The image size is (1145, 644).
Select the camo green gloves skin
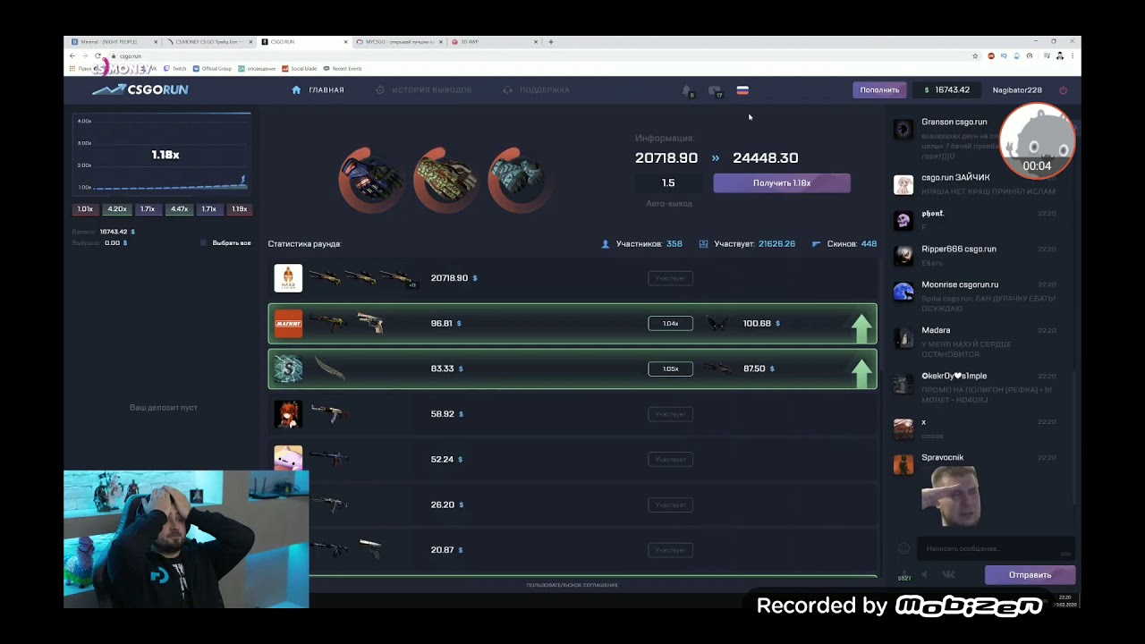click(445, 180)
